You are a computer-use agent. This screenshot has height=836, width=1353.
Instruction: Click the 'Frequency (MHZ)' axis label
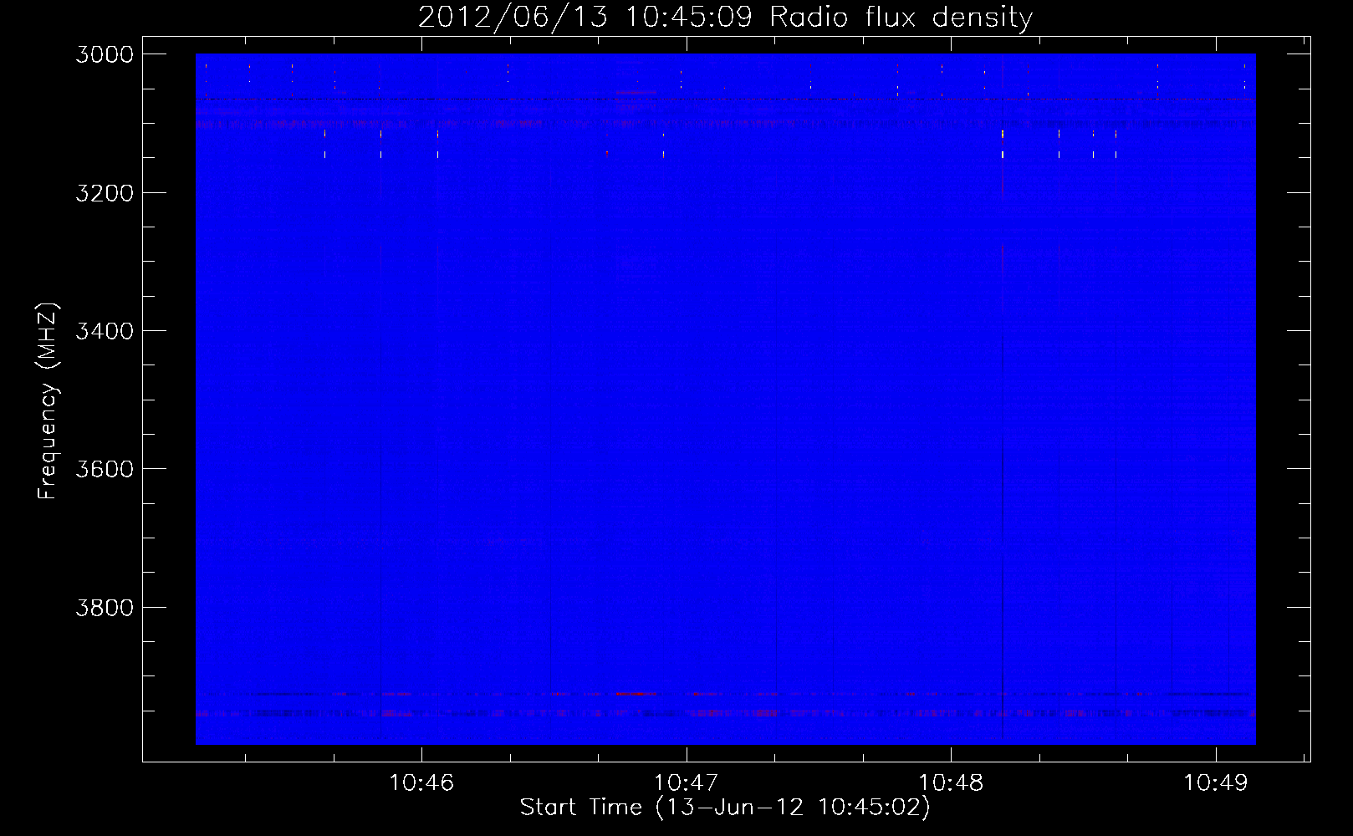click(x=48, y=401)
